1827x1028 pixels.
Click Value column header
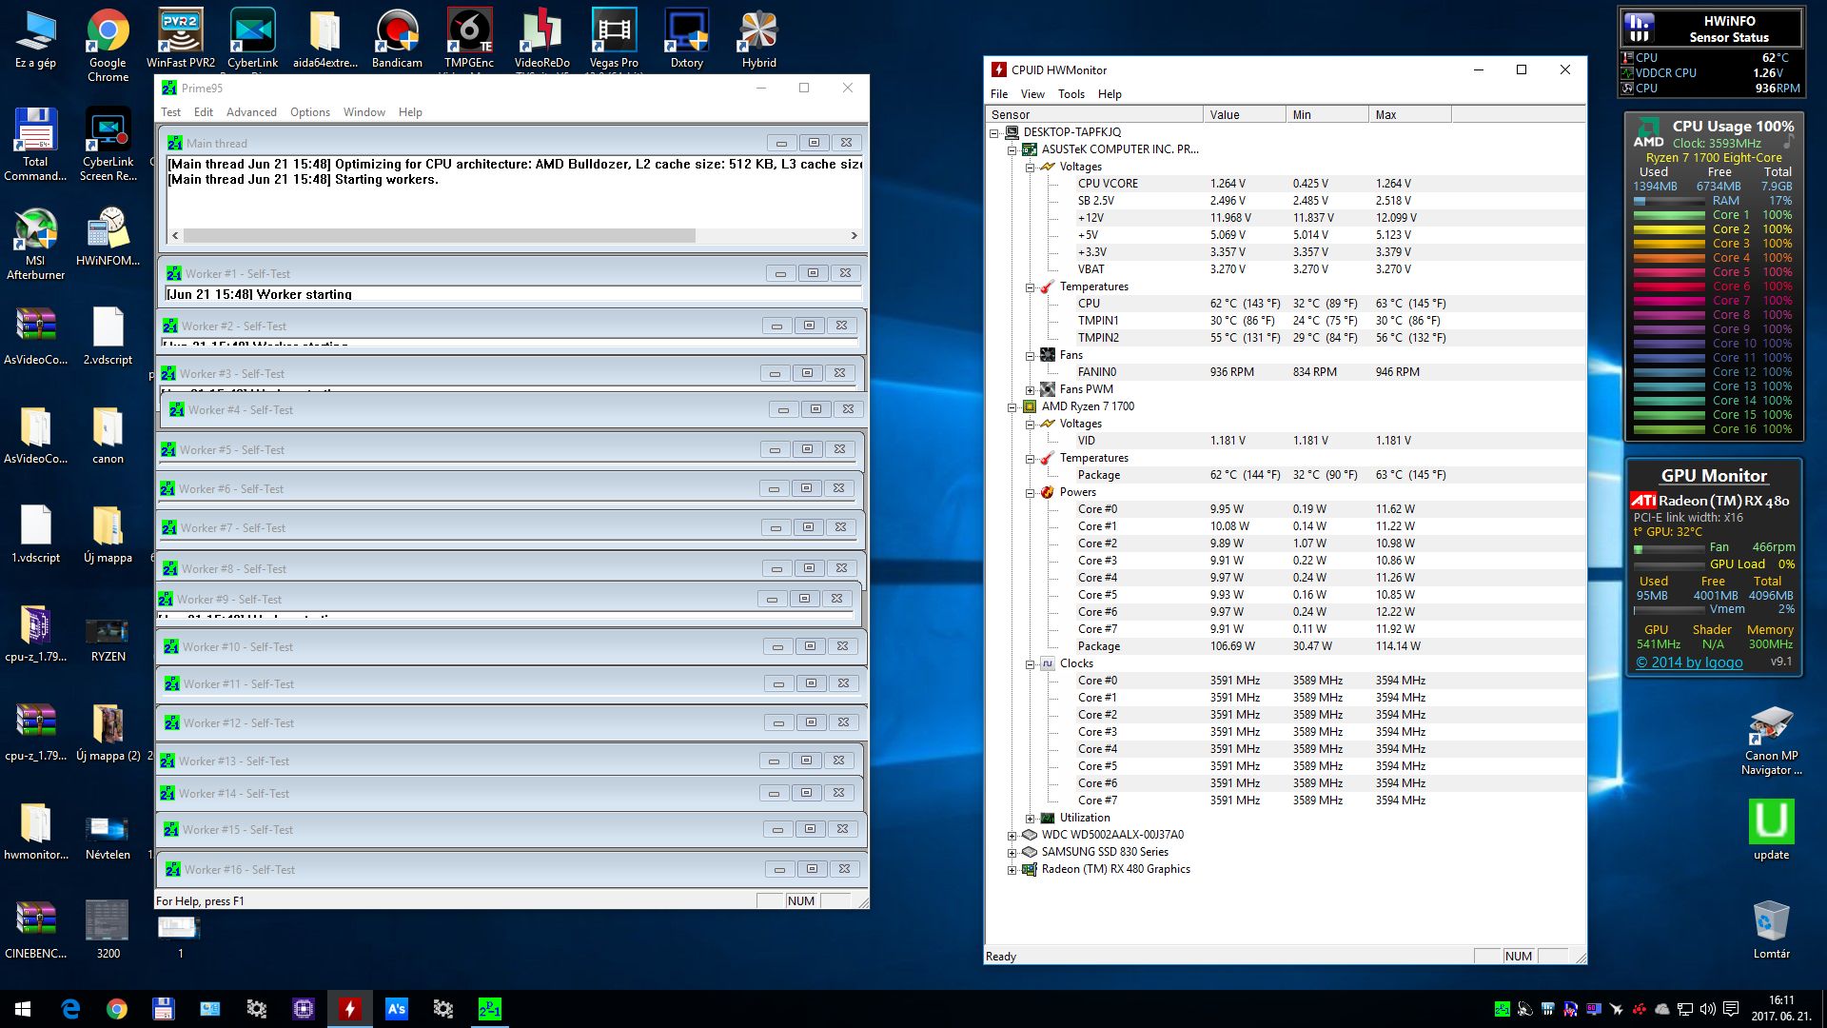click(1245, 115)
